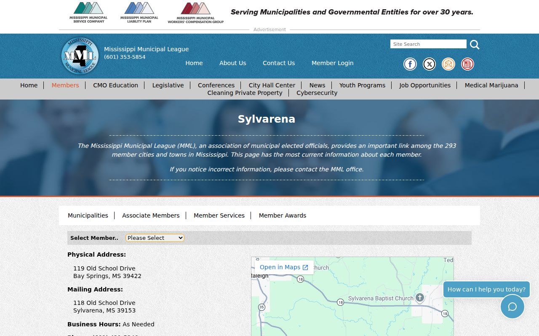Open the chat bubble icon
This screenshot has height=336, width=539.
click(x=512, y=307)
